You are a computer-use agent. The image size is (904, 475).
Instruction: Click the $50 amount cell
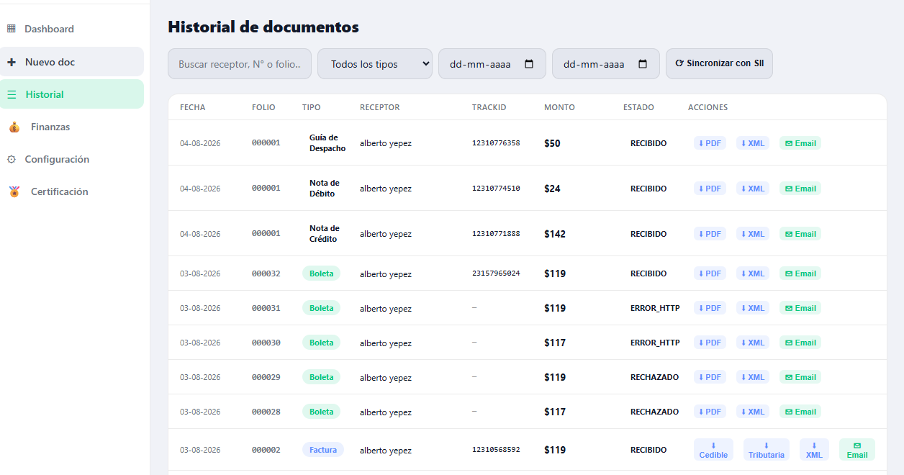click(x=552, y=143)
